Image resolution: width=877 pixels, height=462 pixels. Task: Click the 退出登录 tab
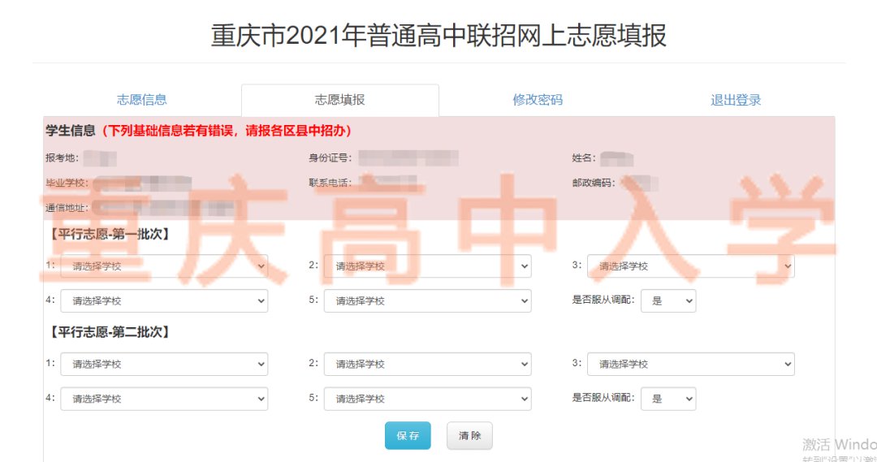coord(736,100)
